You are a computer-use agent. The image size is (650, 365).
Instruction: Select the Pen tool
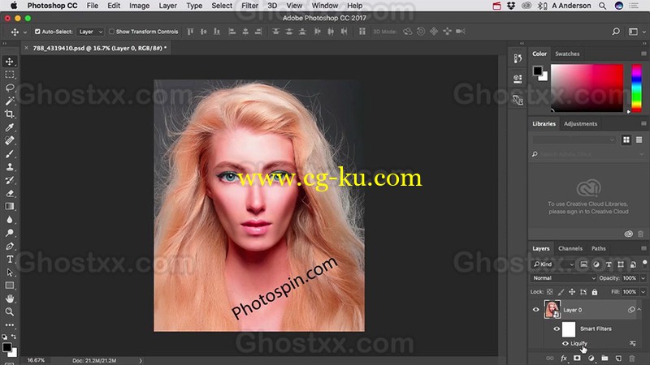coord(10,247)
